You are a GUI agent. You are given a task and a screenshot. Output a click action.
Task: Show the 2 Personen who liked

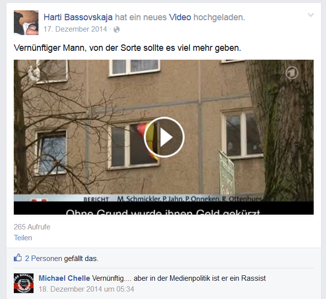coord(43,259)
